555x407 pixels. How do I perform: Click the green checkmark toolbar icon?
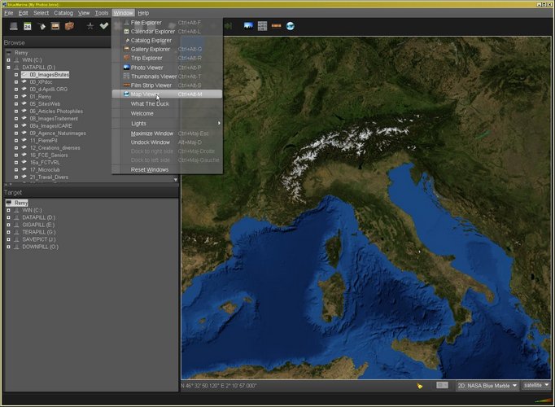click(x=104, y=26)
